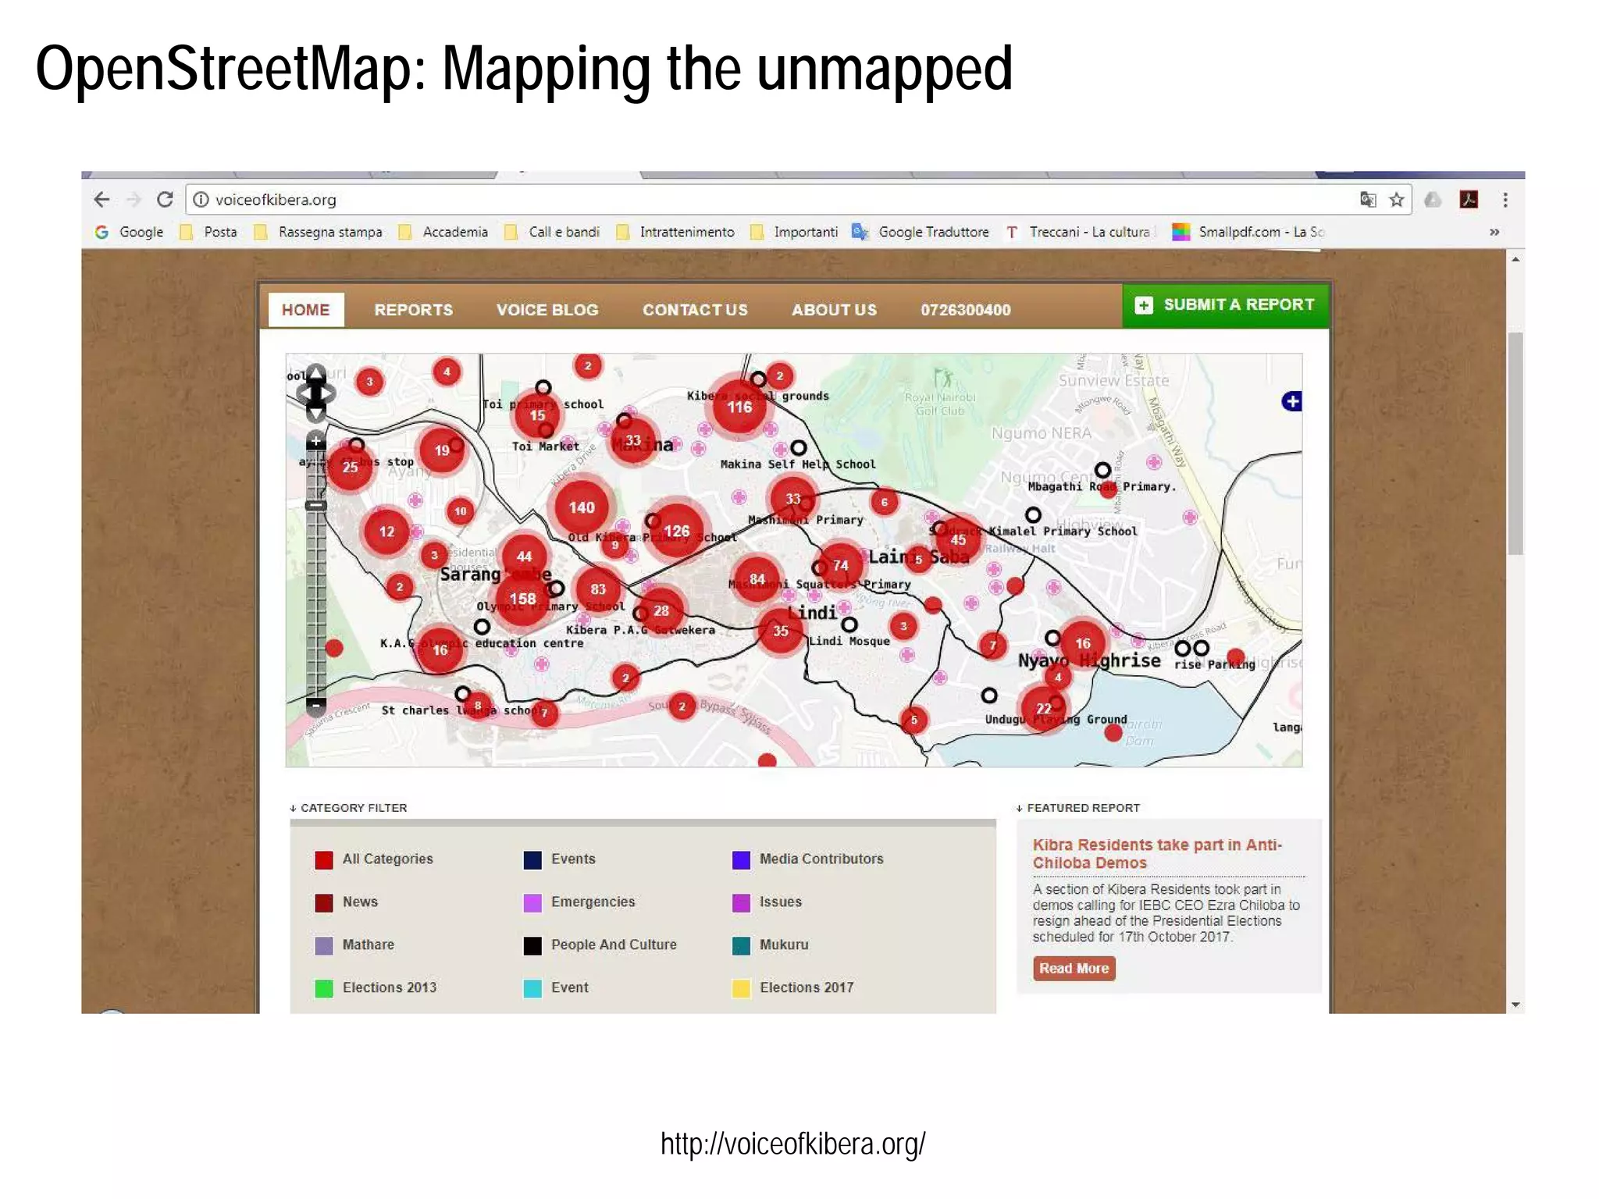
Task: Click the 83 reports cluster marker
Action: [x=598, y=589]
